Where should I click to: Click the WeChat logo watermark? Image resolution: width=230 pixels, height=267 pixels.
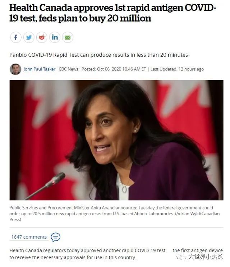(x=181, y=257)
